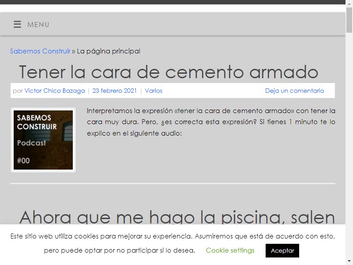Screen dimensions: 353x265
Task: Open the Sabemos Construir Podcast #00 thumbnail
Action: 43,140
